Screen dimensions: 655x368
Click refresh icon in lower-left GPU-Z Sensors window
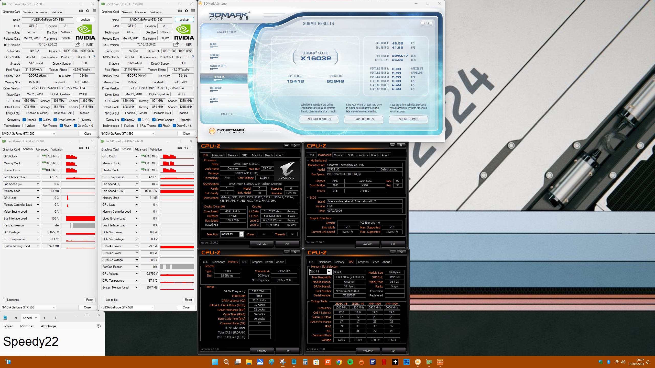(x=87, y=148)
